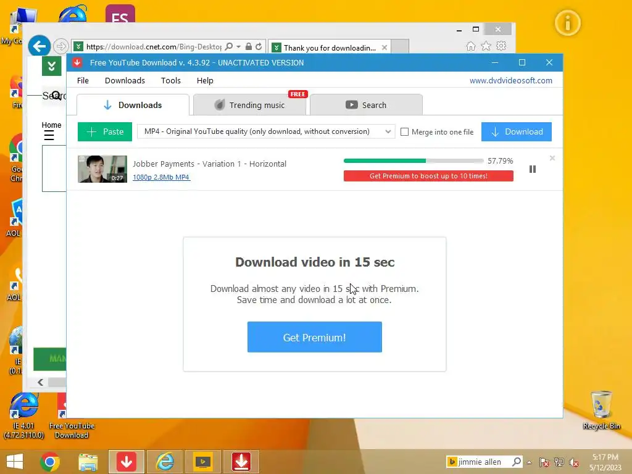Open the Get Premium! offer
This screenshot has height=474, width=632.
tap(314, 337)
